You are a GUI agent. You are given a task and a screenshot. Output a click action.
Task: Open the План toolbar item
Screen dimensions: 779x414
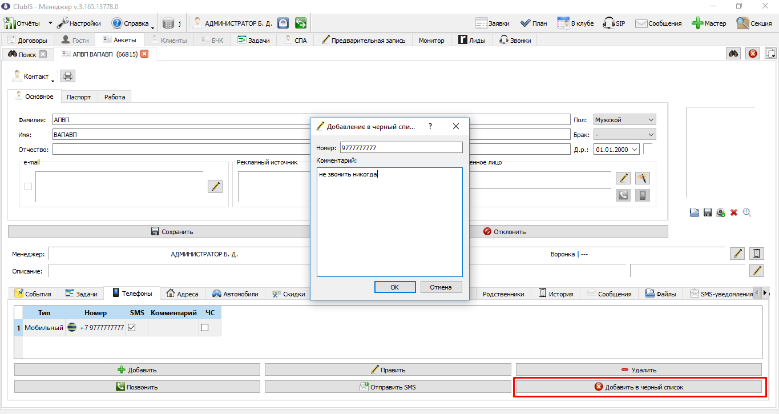pyautogui.click(x=534, y=23)
